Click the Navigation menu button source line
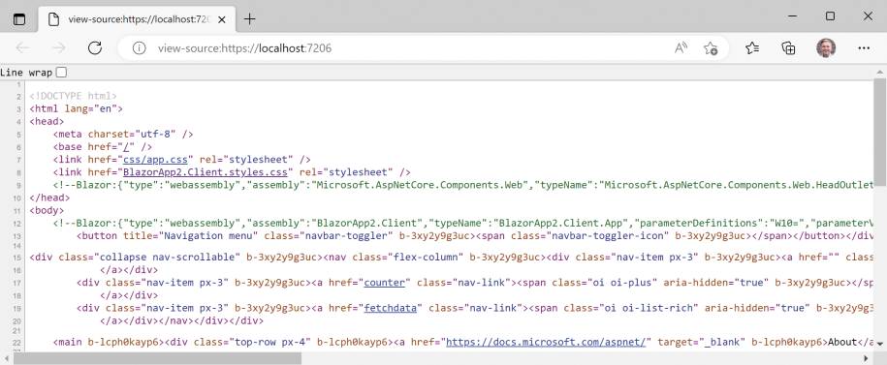Screen dimensions: 887x365 475,235
